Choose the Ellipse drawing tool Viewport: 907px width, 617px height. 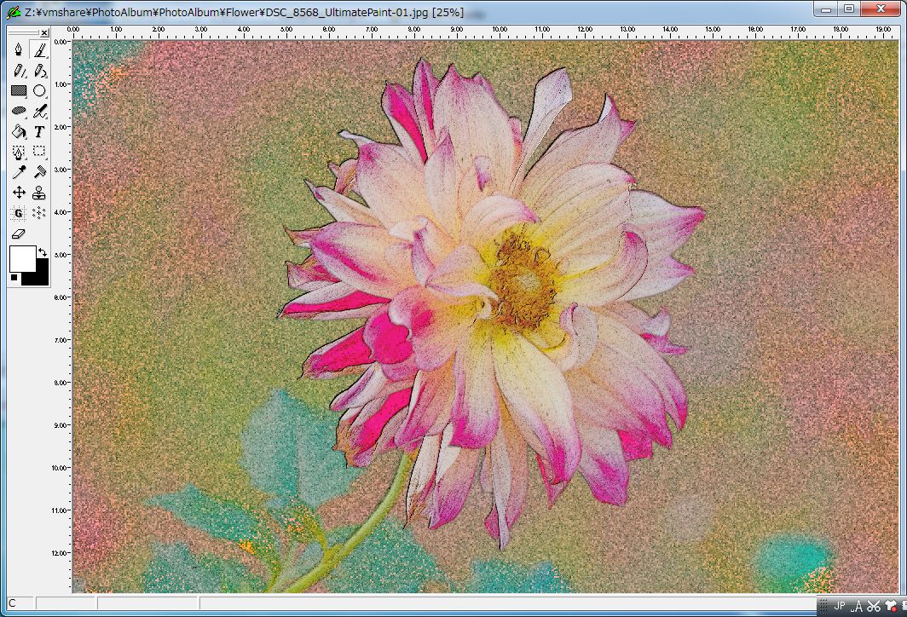point(39,90)
